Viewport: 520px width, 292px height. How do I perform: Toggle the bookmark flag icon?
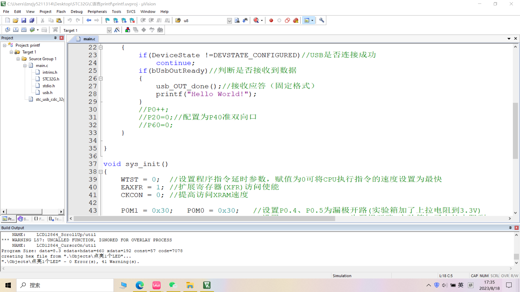coord(108,20)
